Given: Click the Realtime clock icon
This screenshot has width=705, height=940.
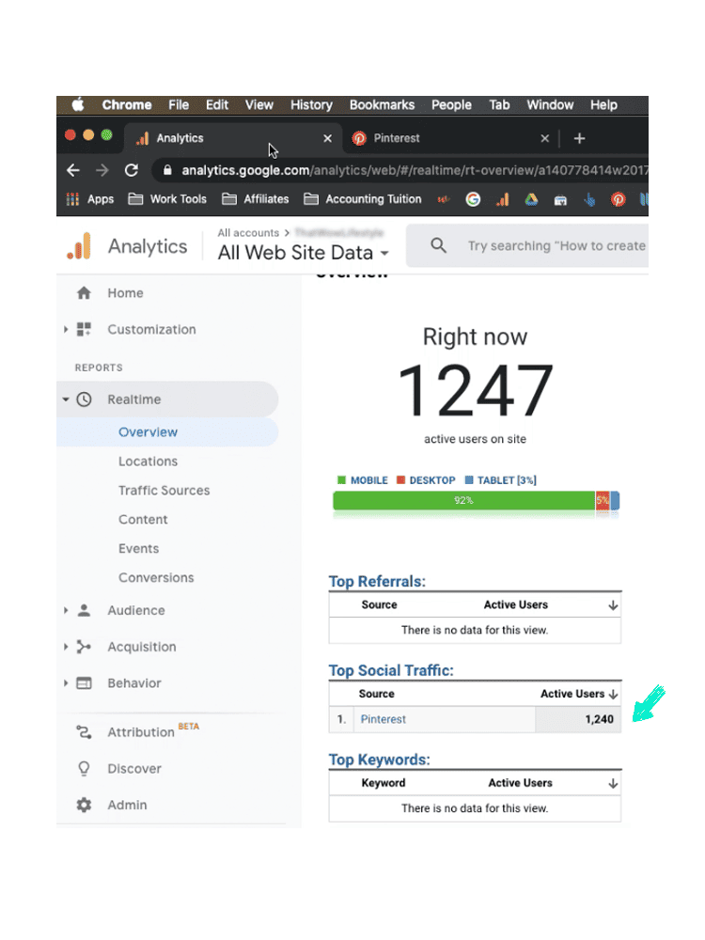Looking at the screenshot, I should coord(84,399).
